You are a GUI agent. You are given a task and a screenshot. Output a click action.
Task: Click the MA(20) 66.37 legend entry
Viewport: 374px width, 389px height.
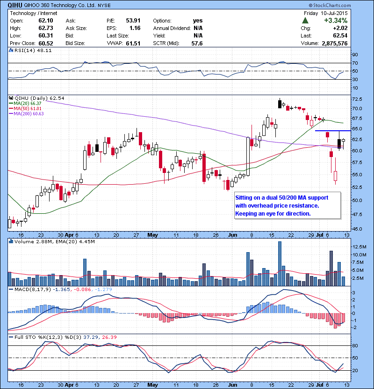(x=25, y=104)
